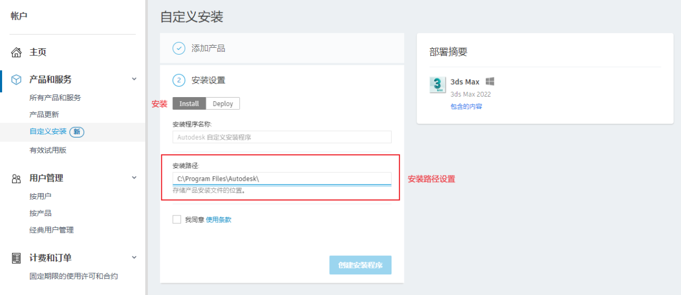The width and height of the screenshot is (681, 295).
Task: Click the step 2 circle for 安装设置
Action: tap(179, 81)
